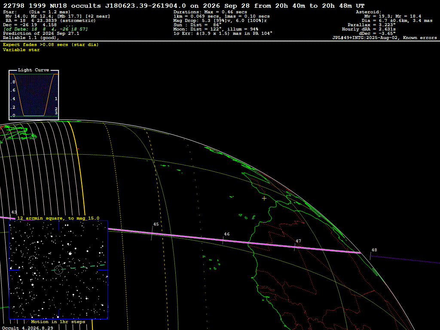Click the Light Curve plot title

(34, 70)
